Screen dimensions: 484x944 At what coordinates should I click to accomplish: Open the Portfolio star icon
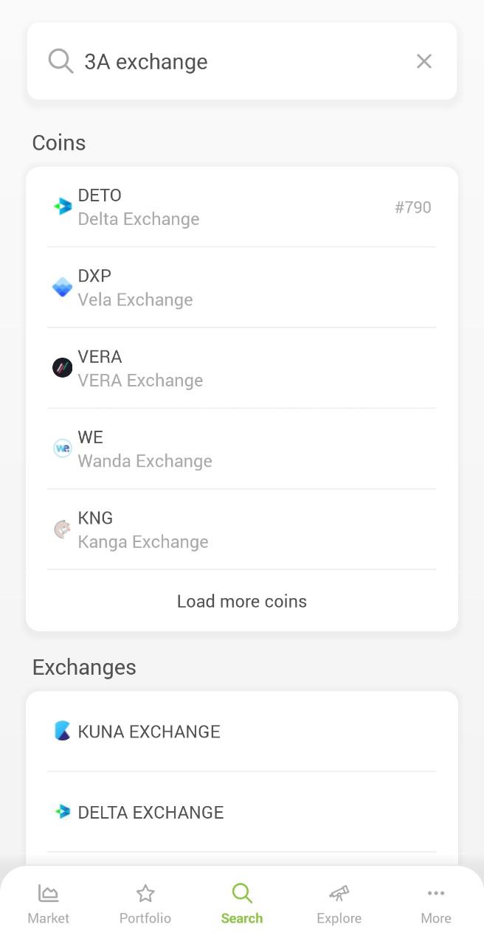(x=145, y=894)
